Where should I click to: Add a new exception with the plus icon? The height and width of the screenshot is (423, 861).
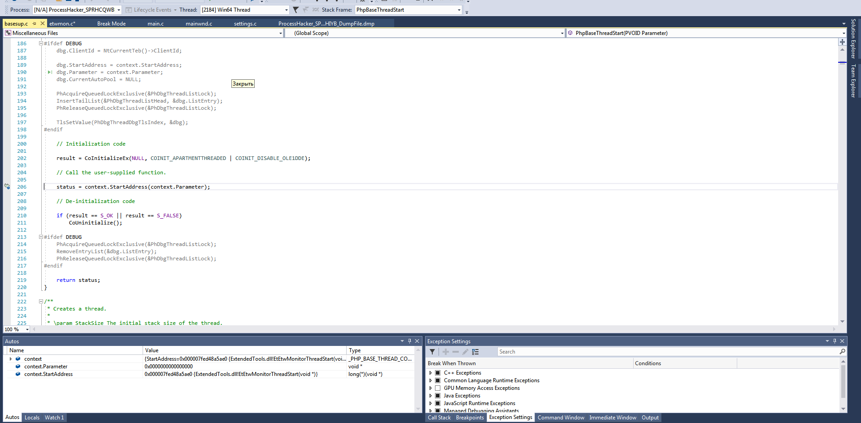click(x=445, y=352)
